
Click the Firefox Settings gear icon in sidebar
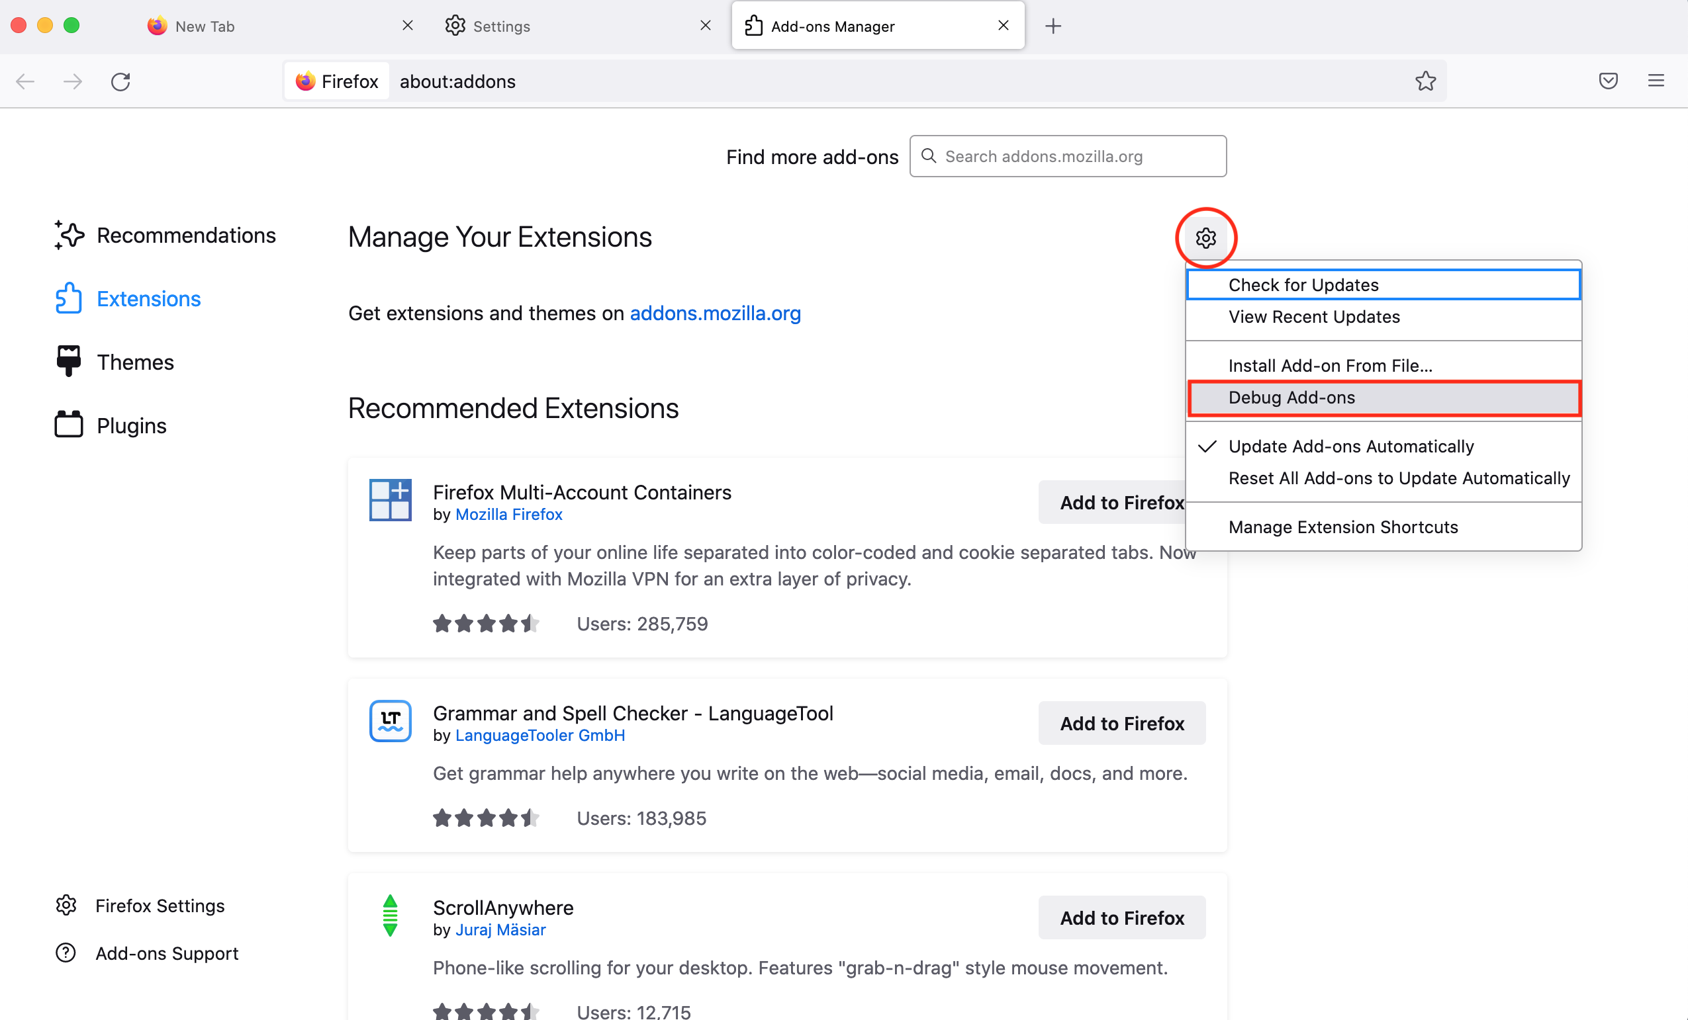pos(66,905)
